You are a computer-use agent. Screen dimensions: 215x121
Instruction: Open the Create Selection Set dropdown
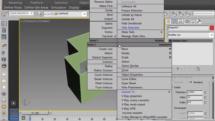[31, 13]
